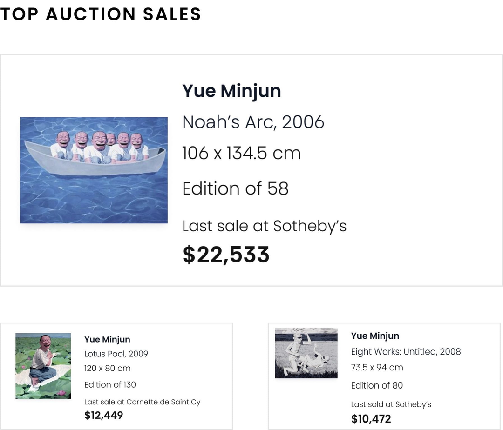
Task: Click Last sold at Sotheby's text
Action: (391, 404)
